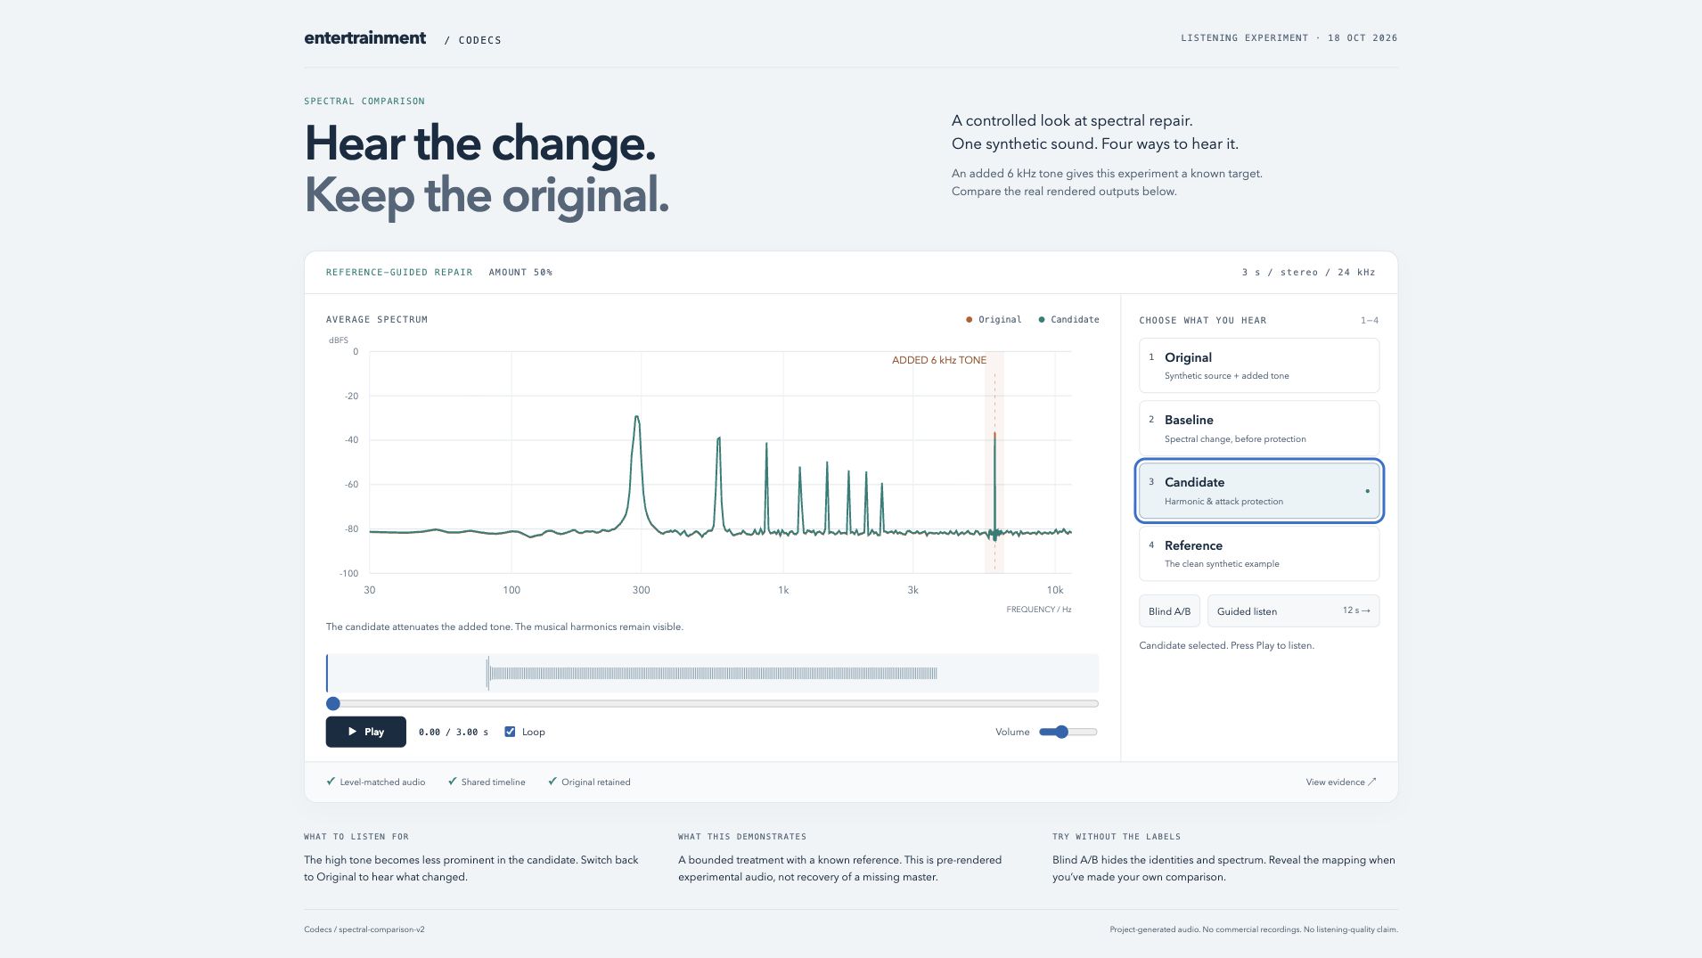Image resolution: width=1702 pixels, height=958 pixels.
Task: Click the waveform overview strip
Action: pyautogui.click(x=712, y=673)
